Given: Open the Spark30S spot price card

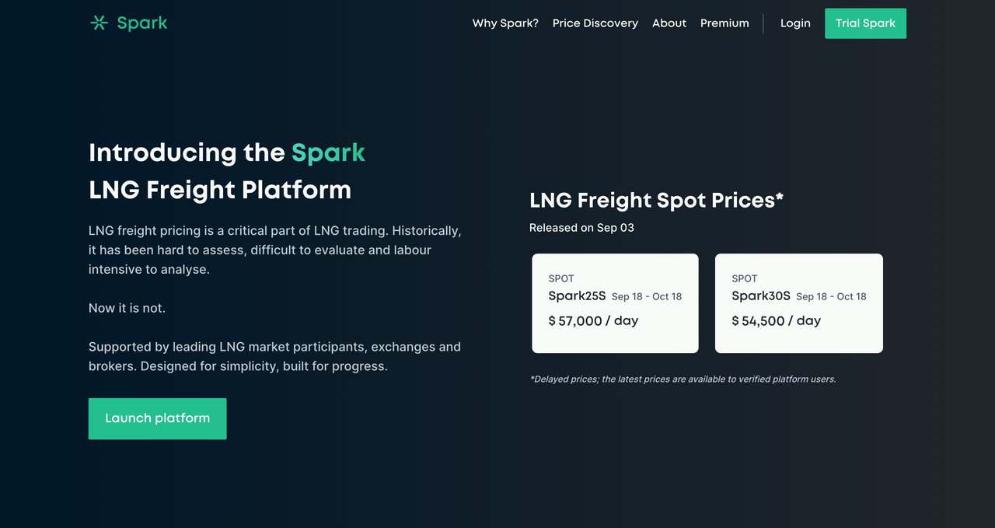Looking at the screenshot, I should coord(798,302).
